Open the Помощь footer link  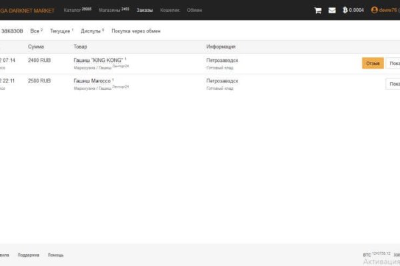(55, 255)
